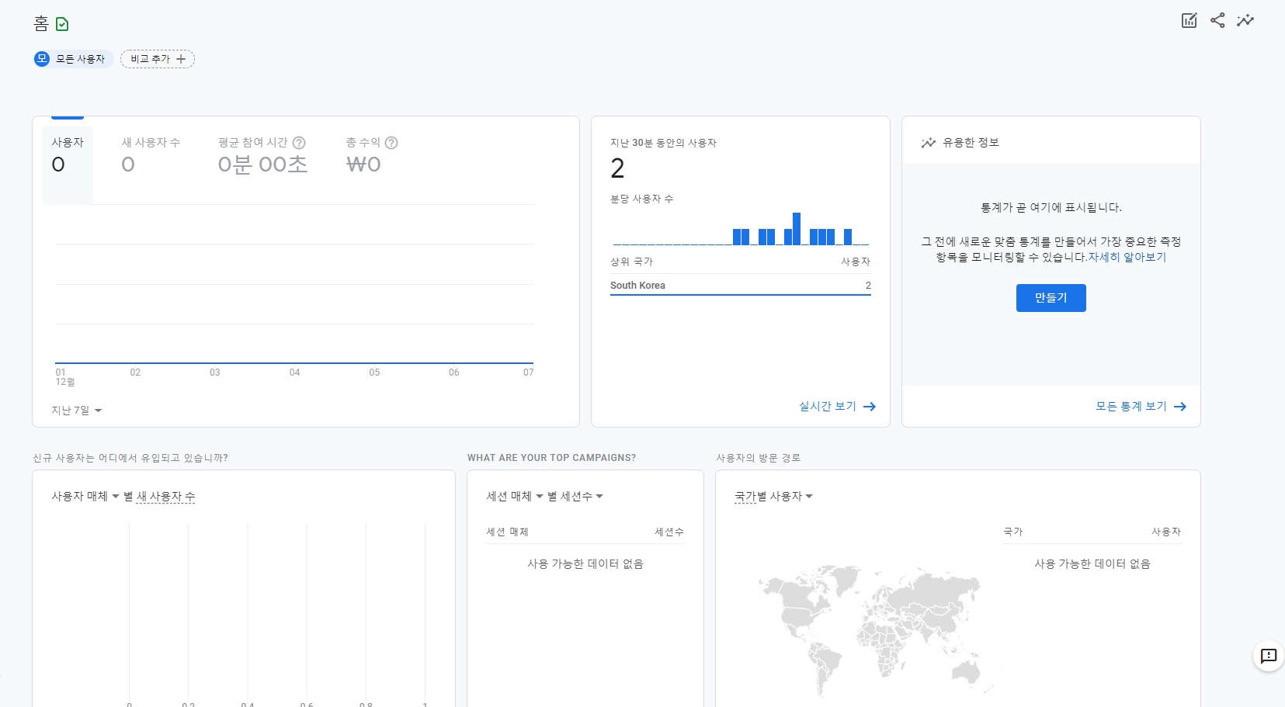Open the feedback icon button at bottom right
1285x707 pixels.
pos(1269,657)
